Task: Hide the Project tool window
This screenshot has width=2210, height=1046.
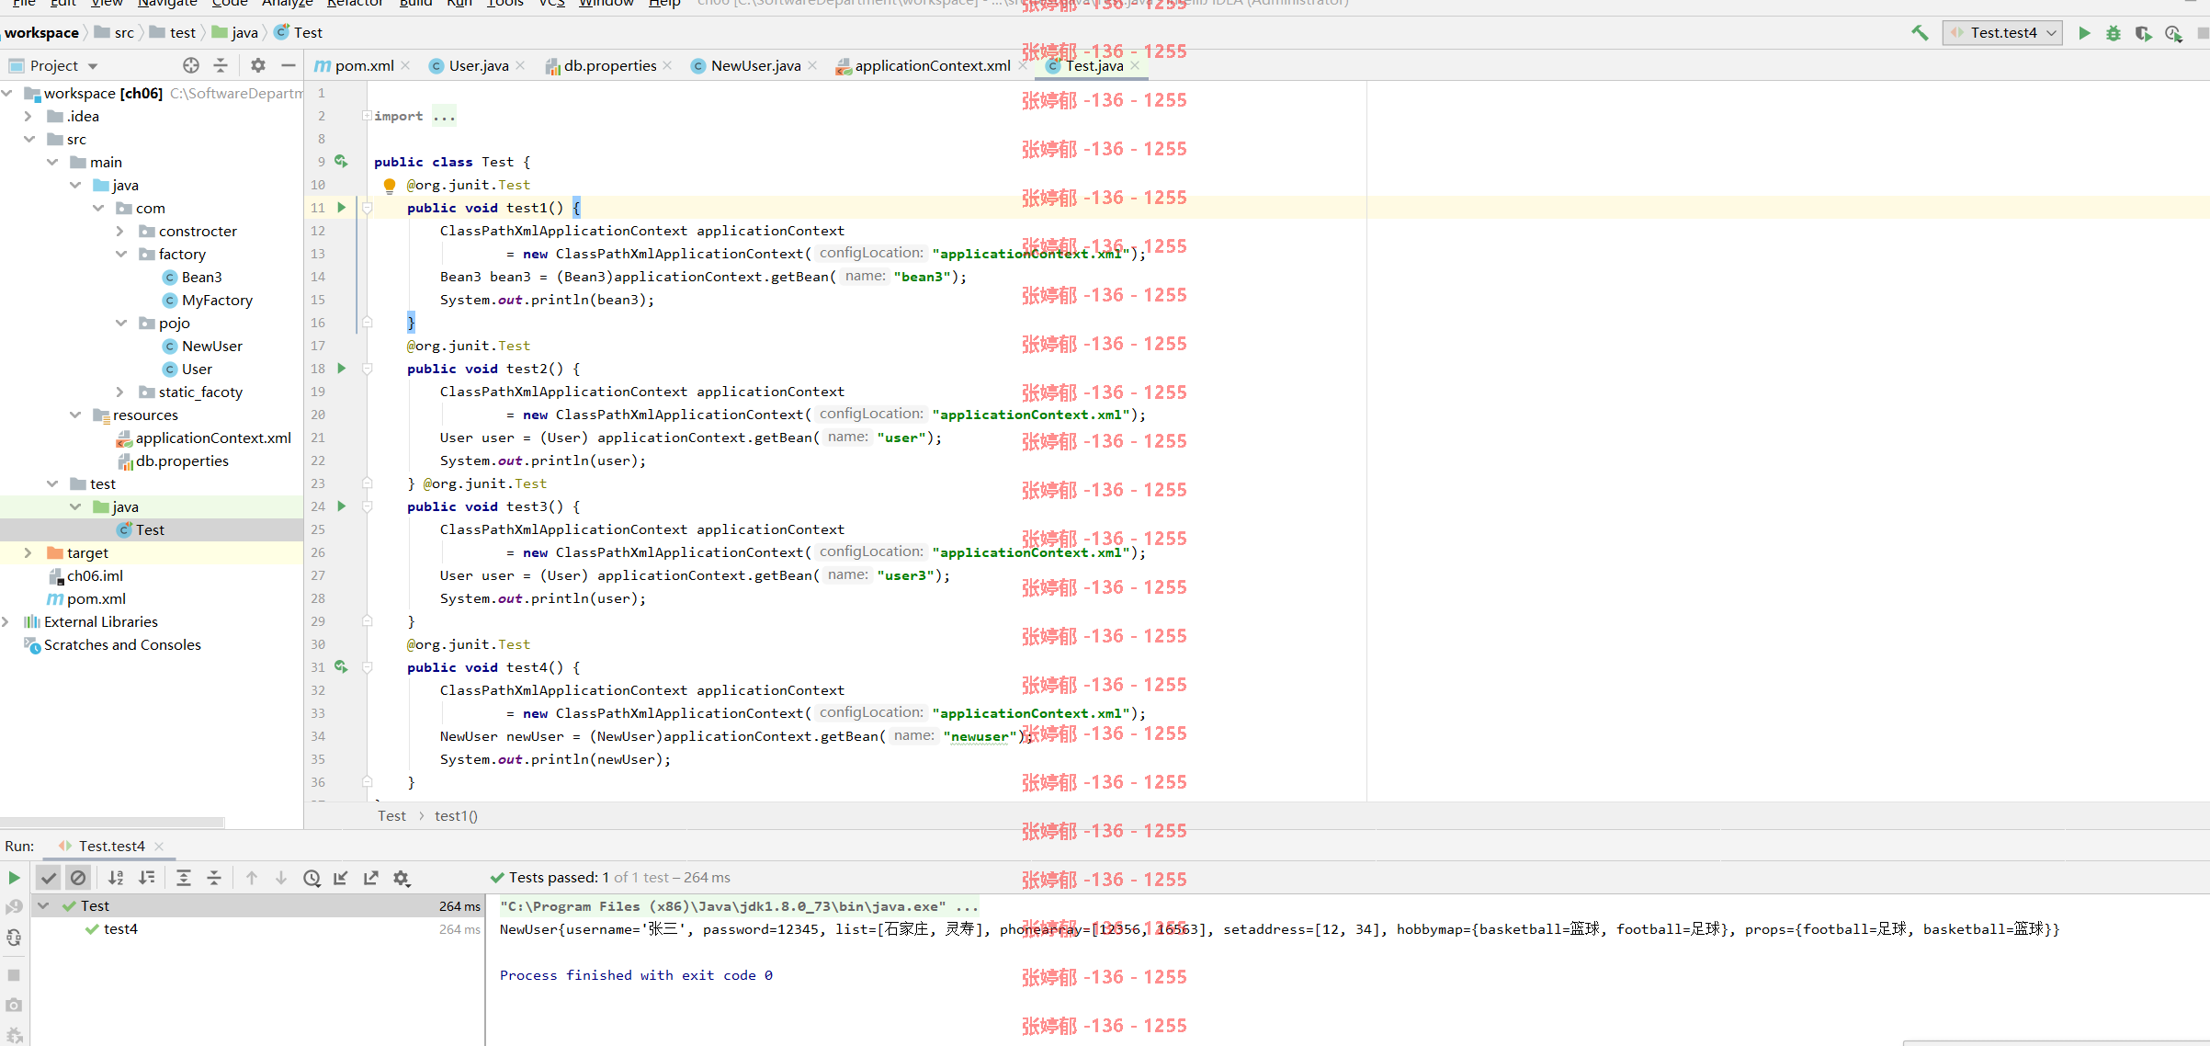Action: 288,65
